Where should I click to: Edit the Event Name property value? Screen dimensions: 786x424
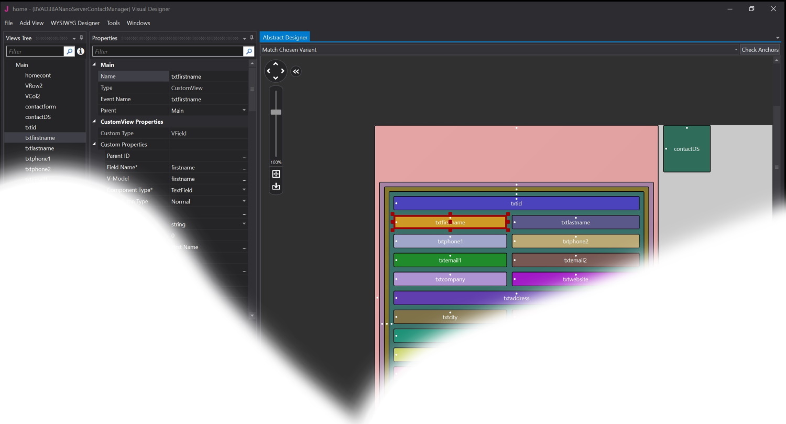(208, 99)
